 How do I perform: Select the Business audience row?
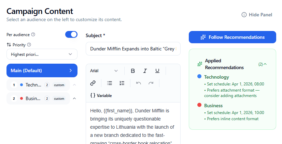click(38, 98)
